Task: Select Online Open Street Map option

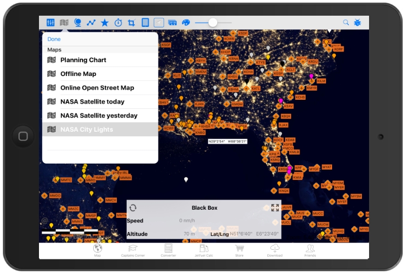Action: pos(97,88)
